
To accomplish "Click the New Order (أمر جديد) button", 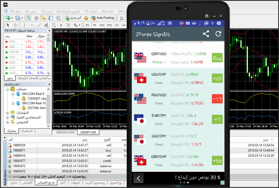I will [73, 18].
